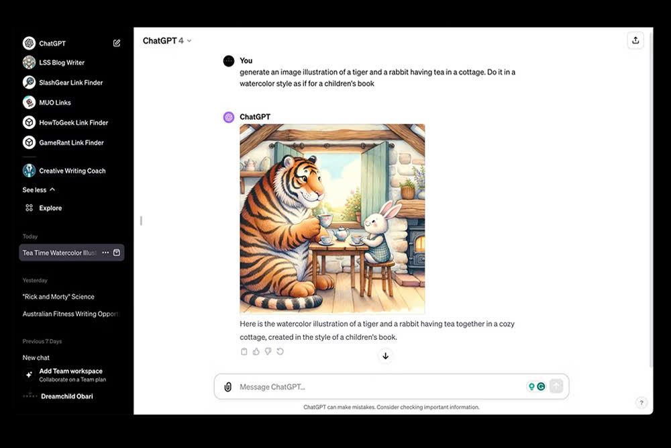Open Dreamchild Obari account menu
The height and width of the screenshot is (448, 671).
click(66, 396)
